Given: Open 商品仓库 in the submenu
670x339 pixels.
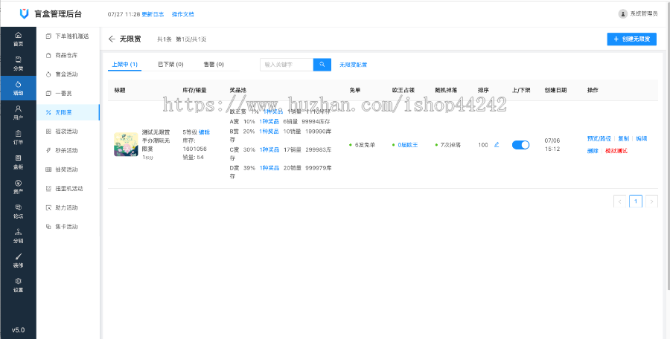Looking at the screenshot, I should point(68,56).
